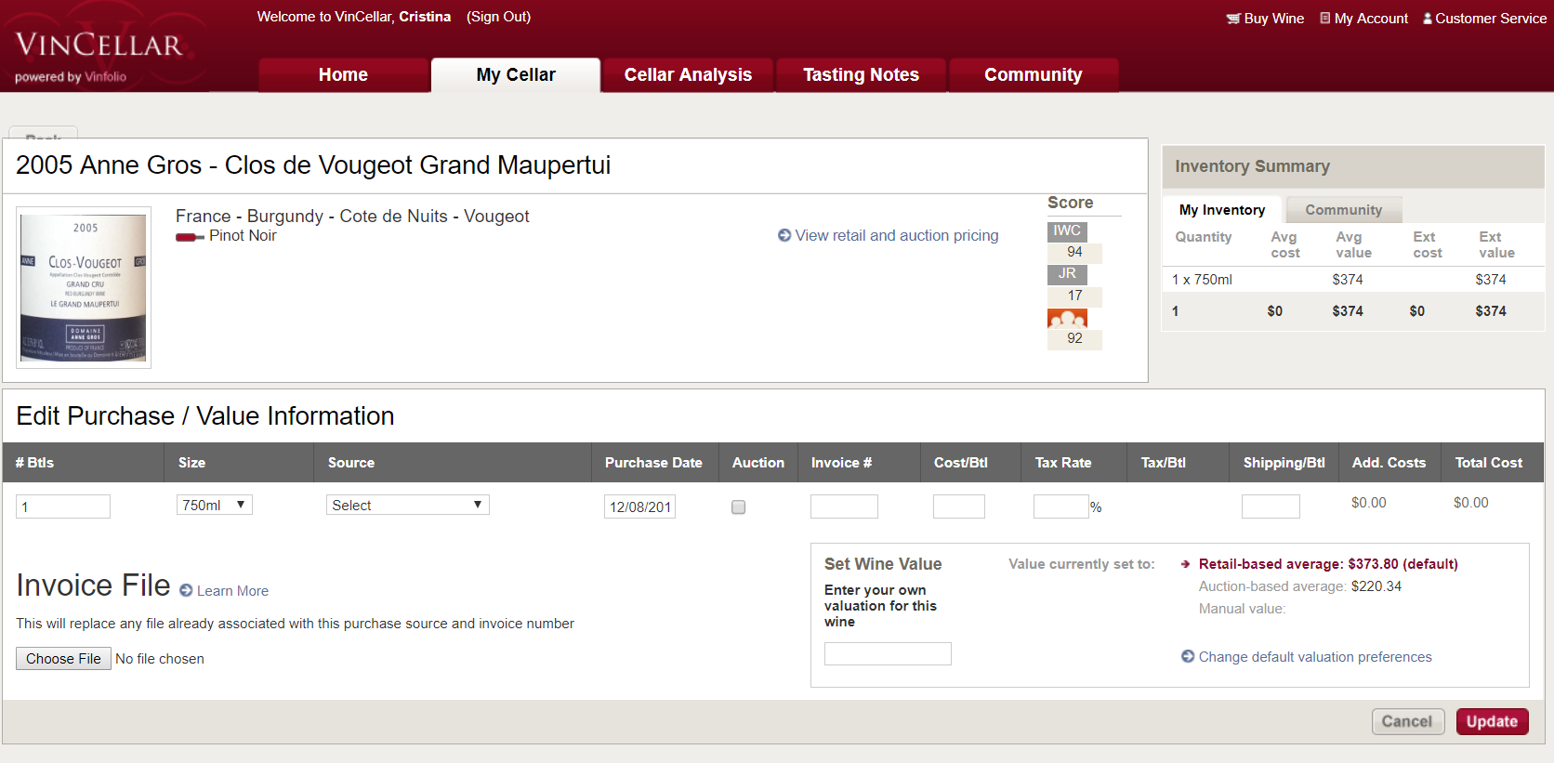
Task: Toggle the Auction checkbox
Action: pos(738,506)
